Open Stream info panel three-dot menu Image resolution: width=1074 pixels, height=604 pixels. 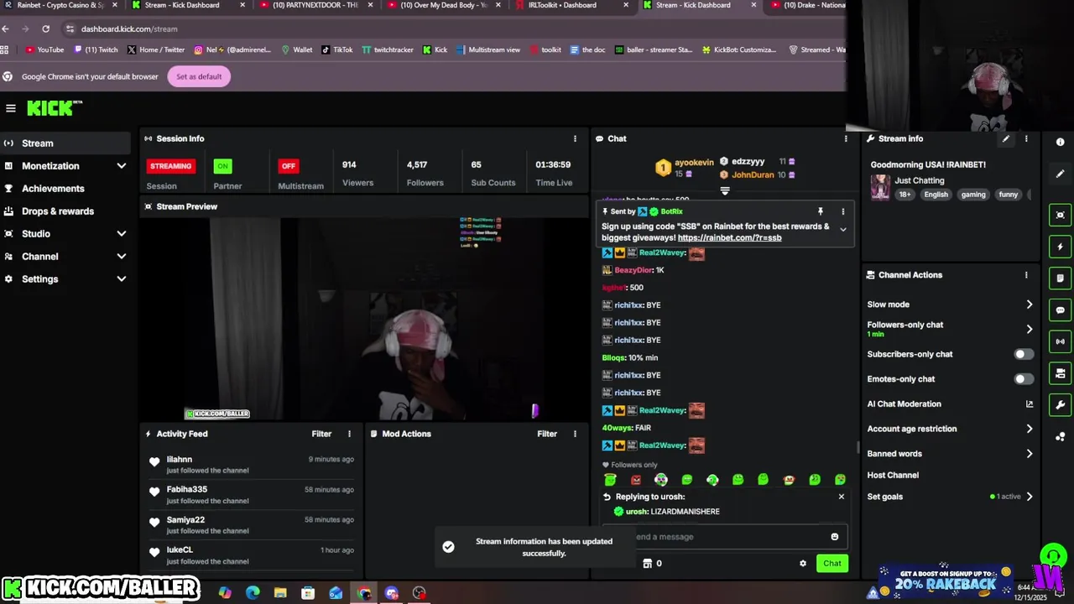(x=1026, y=138)
